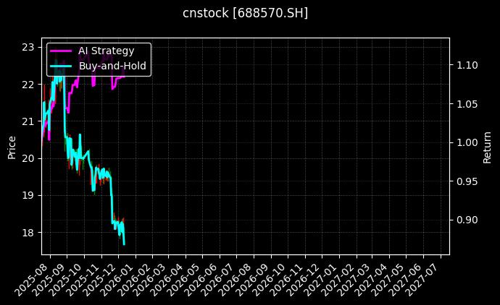Click the magenta AI Strategy legend line swatch
This screenshot has height=305, width=500.
pyautogui.click(x=60, y=51)
